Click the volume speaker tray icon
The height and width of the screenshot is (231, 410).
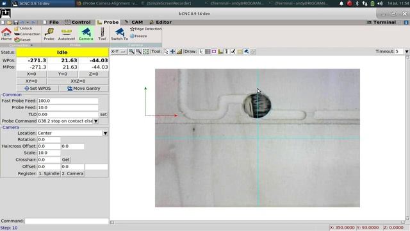[380, 3]
